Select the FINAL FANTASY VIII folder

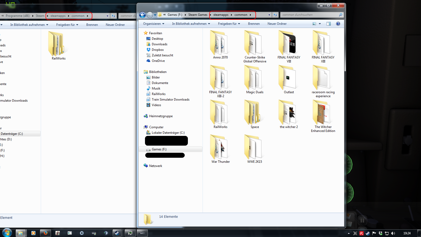[289, 47]
